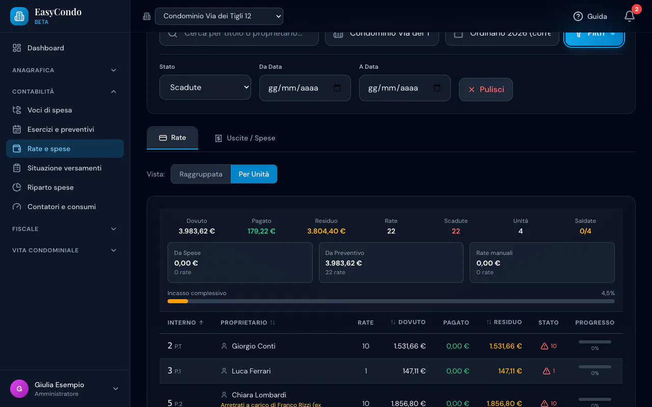Open the Uscite / Spese tab

245,138
